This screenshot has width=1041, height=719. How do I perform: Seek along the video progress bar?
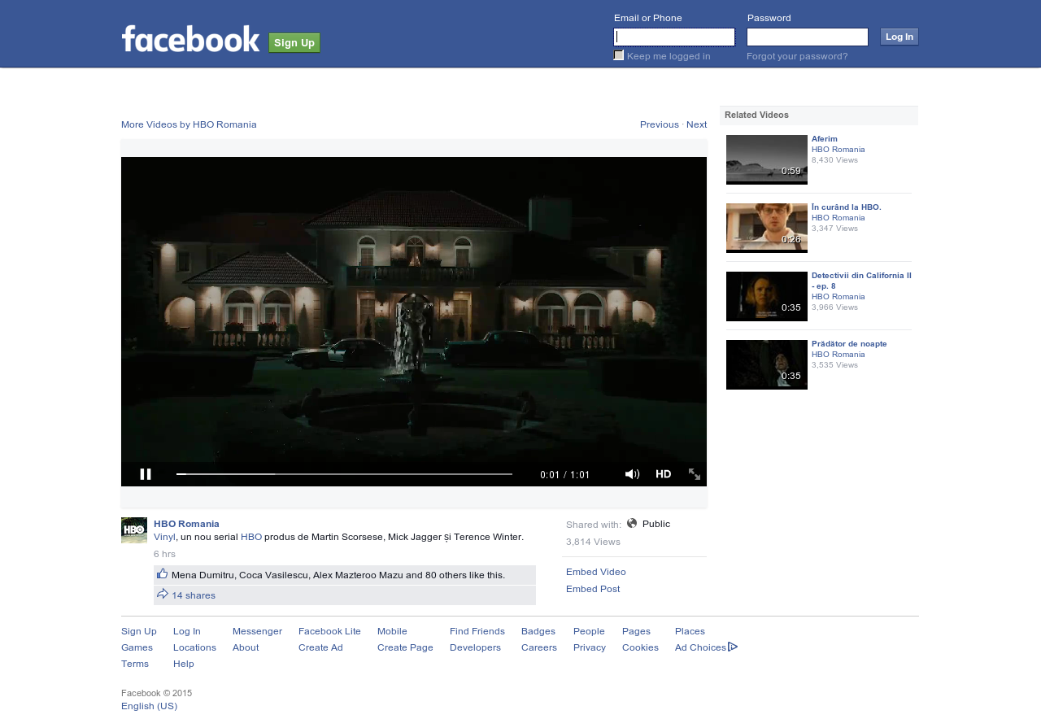345,474
